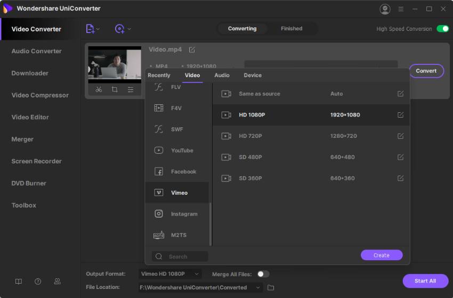Click the Load DVD disc icon
The width and height of the screenshot is (453, 298).
point(119,29)
